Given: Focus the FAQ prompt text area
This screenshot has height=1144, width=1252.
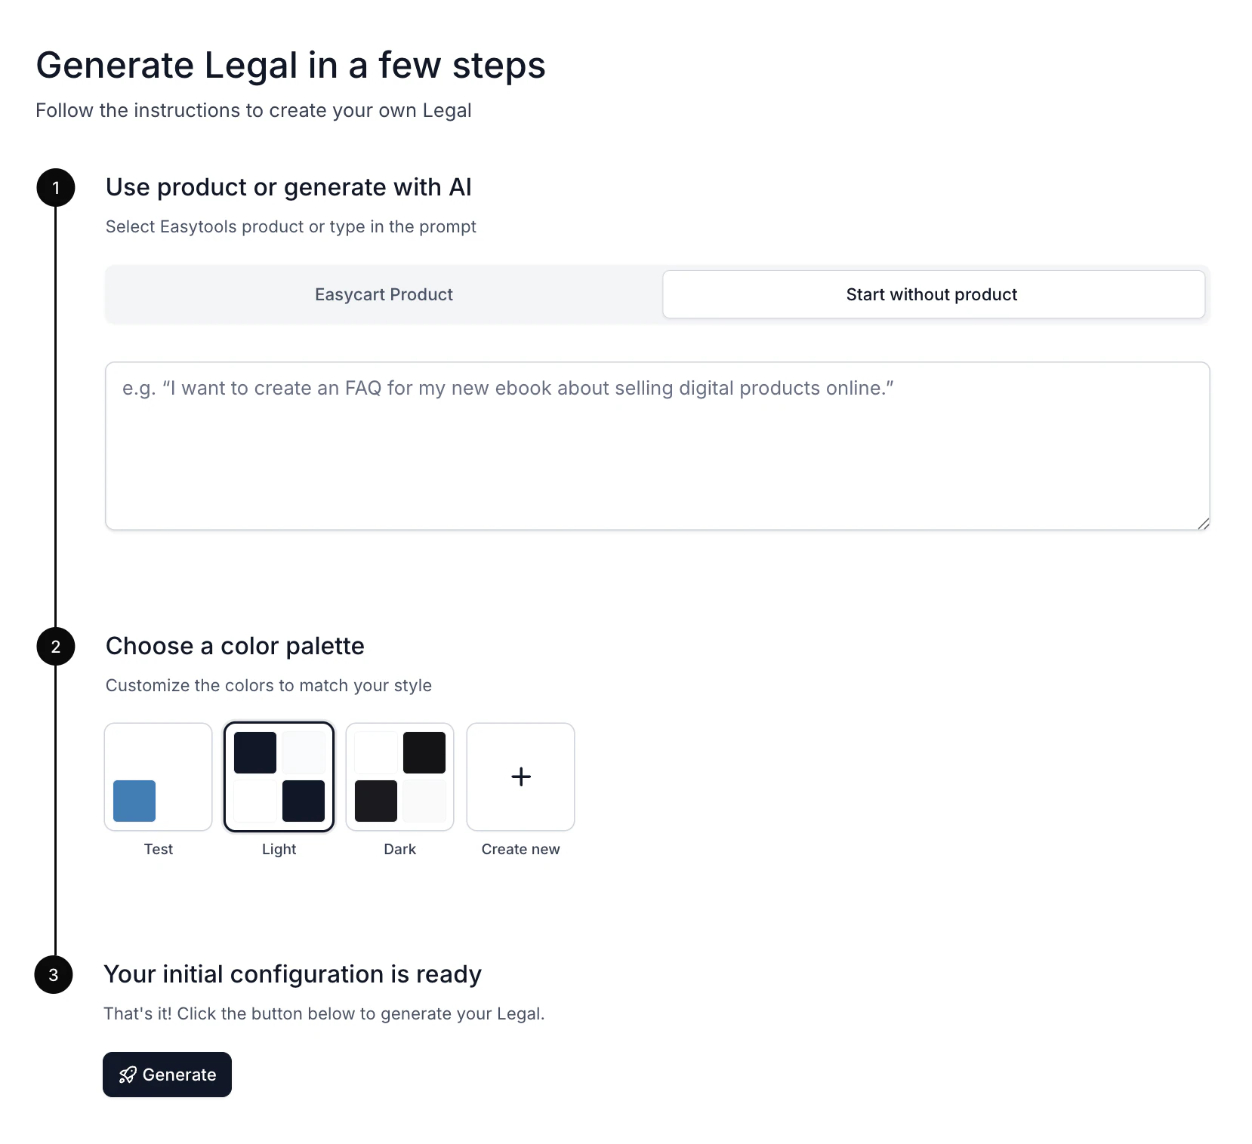Looking at the screenshot, I should pos(658,446).
